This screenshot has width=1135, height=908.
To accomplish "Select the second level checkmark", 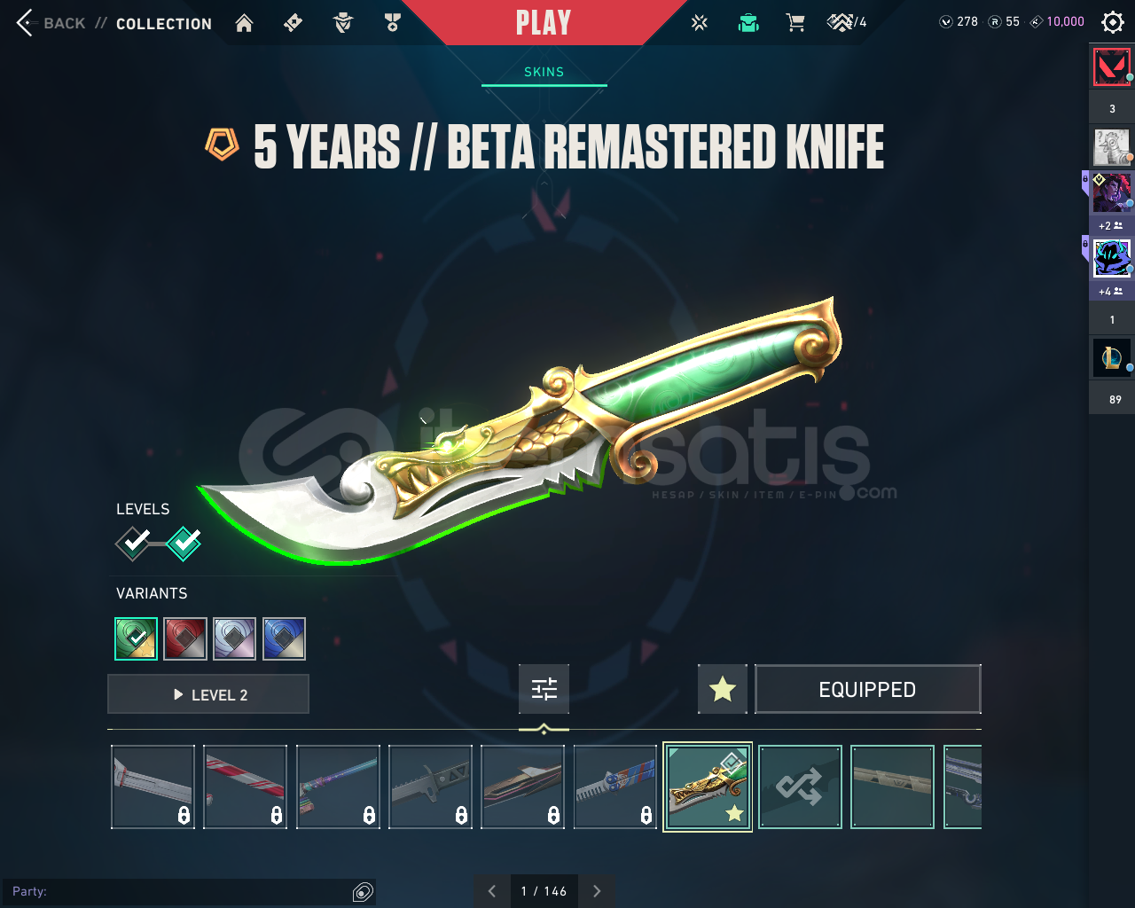I will coord(184,544).
